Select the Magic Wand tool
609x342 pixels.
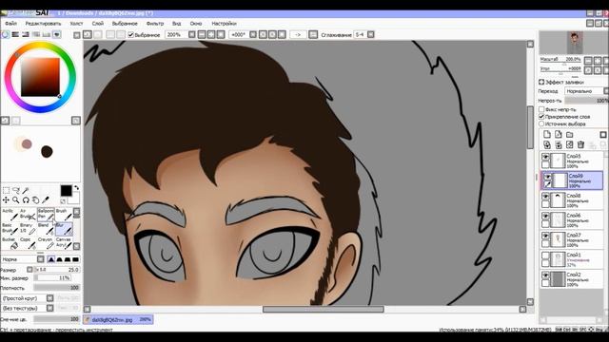26,190
